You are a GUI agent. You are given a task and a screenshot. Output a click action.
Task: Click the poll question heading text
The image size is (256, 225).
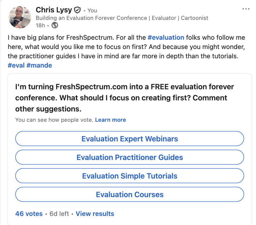click(124, 98)
